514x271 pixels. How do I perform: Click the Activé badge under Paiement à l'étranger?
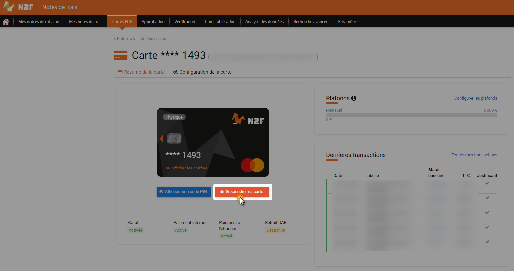(x=226, y=236)
